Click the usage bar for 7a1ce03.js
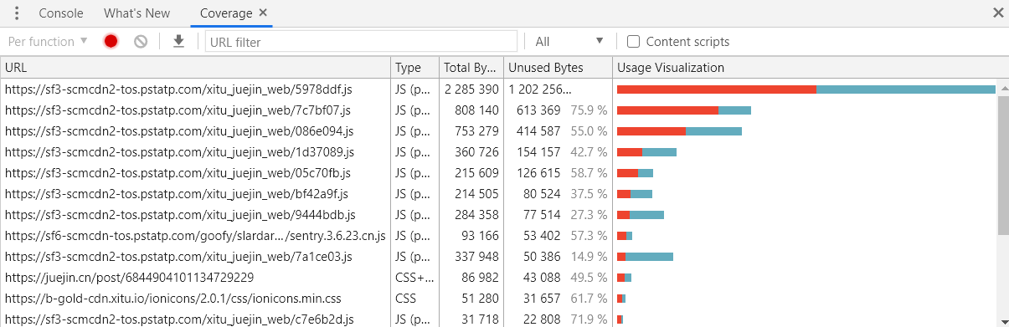 tap(645, 256)
